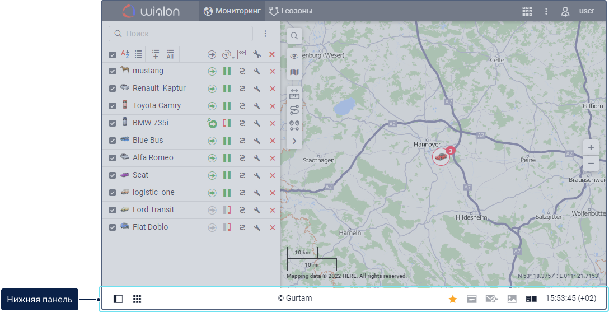Open the map source selection icon
Screen dimensions: 609x312
click(x=294, y=72)
